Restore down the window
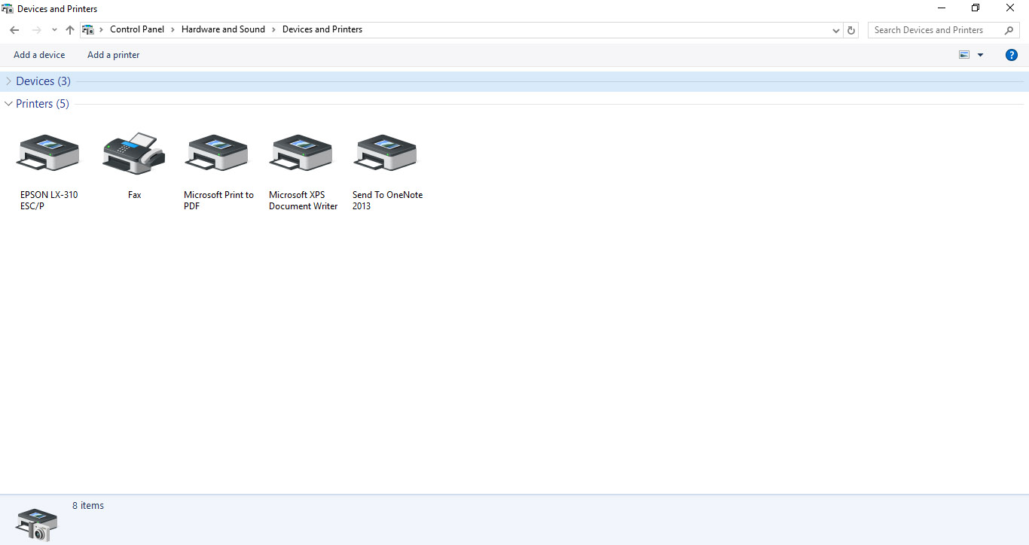Viewport: 1029px width, 545px height. [976, 8]
